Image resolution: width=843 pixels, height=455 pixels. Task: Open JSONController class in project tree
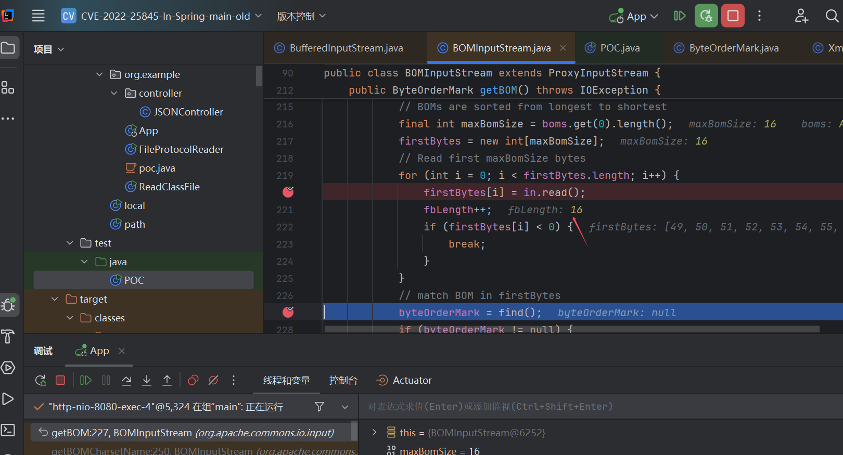coord(182,112)
